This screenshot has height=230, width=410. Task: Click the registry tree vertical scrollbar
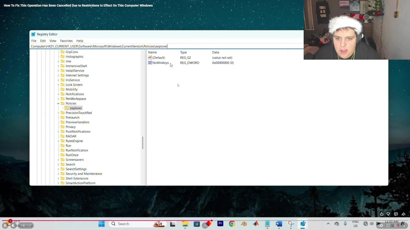(143, 143)
